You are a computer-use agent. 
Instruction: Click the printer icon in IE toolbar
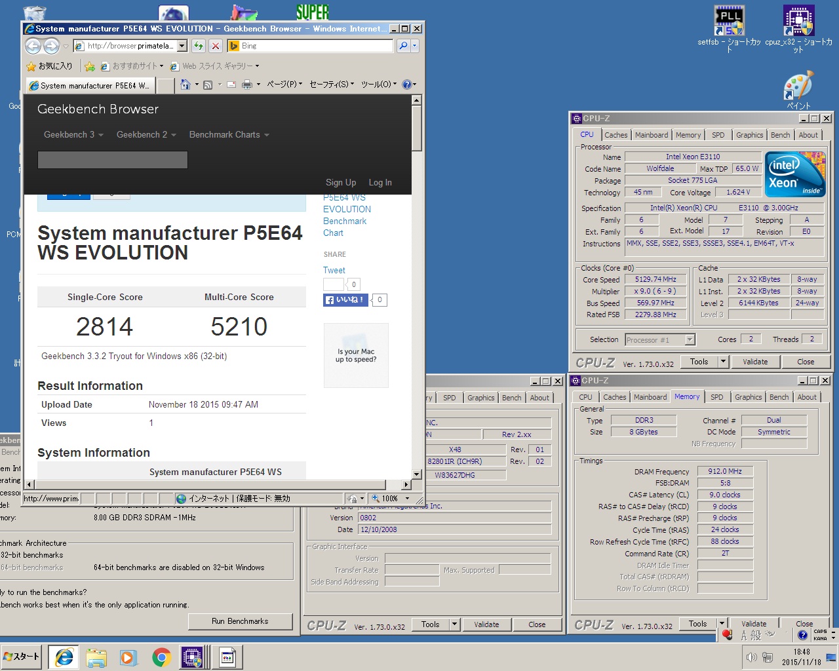[247, 85]
